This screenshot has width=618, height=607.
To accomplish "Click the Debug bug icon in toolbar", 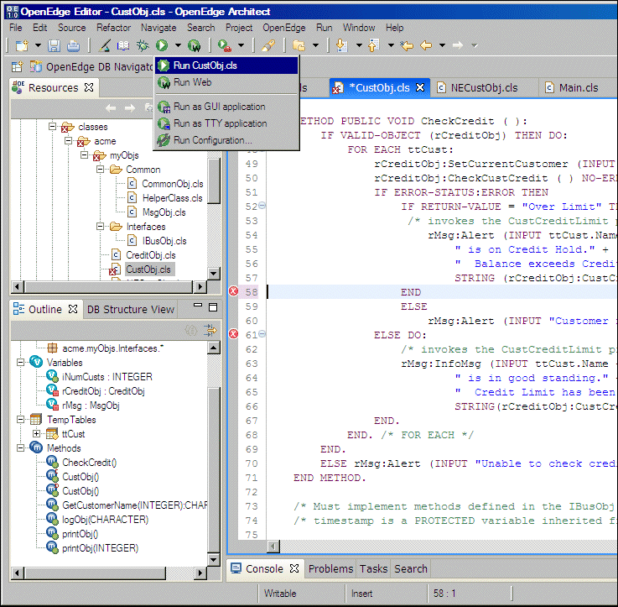I will pos(143,45).
